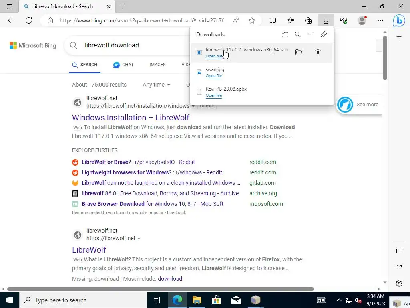Open File Explorer from taskbar
The height and width of the screenshot is (308, 410).
[x=197, y=300]
